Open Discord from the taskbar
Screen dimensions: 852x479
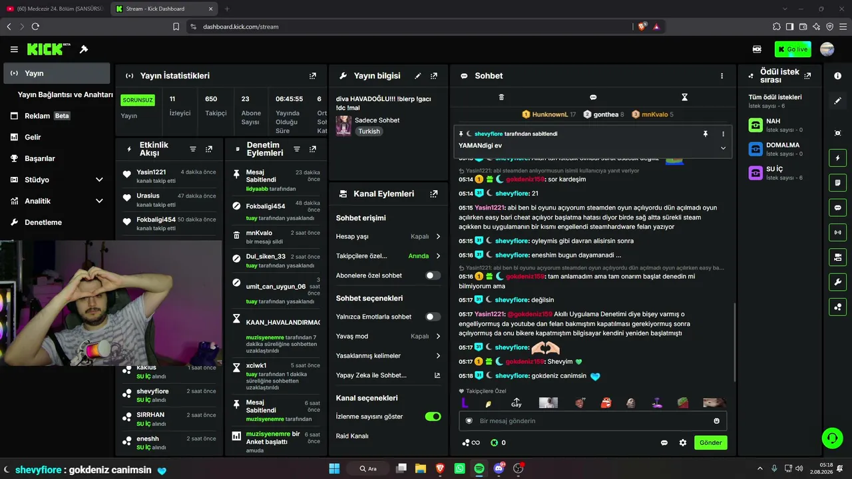[x=499, y=468]
